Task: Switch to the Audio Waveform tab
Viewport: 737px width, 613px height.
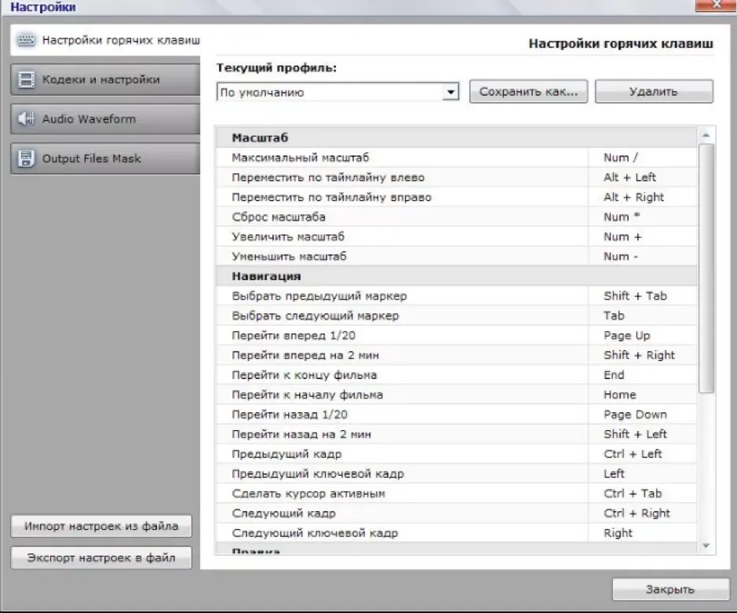Action: (x=105, y=119)
